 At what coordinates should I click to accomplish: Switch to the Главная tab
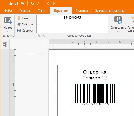tap(25, 11)
